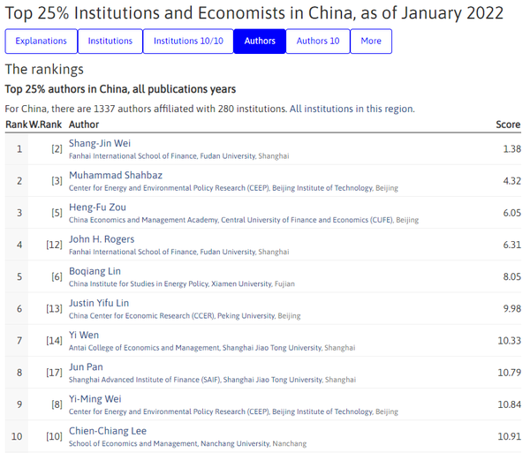Open Jun Pan author page
The width and height of the screenshot is (530, 453).
[x=86, y=366]
